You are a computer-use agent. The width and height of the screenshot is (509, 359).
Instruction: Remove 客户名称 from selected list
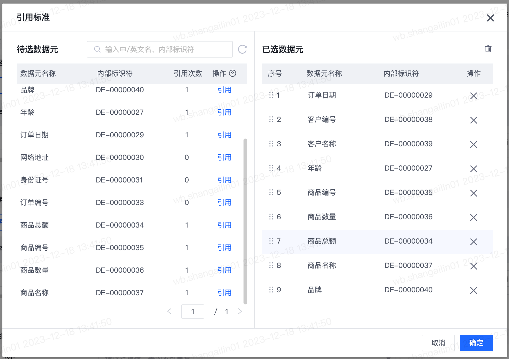click(474, 144)
